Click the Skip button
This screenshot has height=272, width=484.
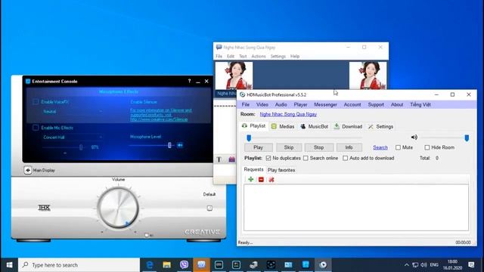point(289,147)
